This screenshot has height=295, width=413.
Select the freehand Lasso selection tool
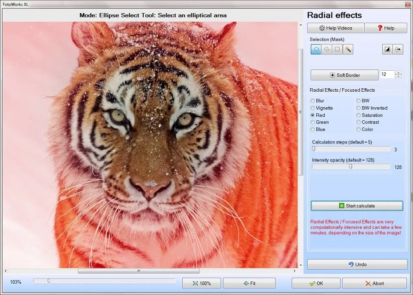326,49
